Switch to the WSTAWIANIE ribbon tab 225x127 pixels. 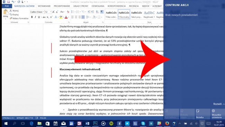44,6
